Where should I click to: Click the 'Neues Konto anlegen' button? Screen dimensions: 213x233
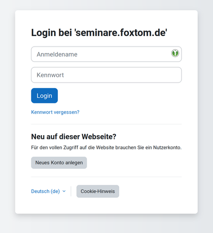point(59,163)
